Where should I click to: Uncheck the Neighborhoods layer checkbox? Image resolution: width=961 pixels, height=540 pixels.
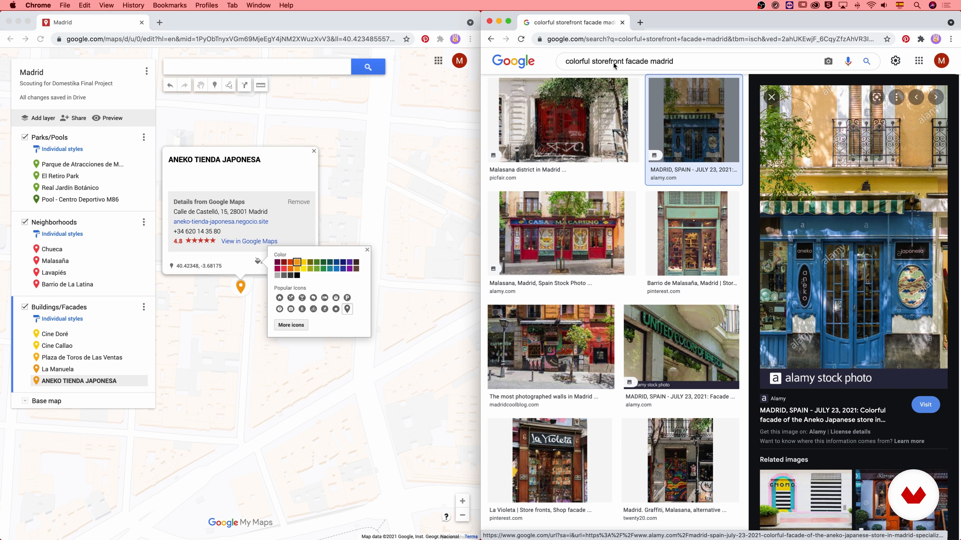pos(25,222)
